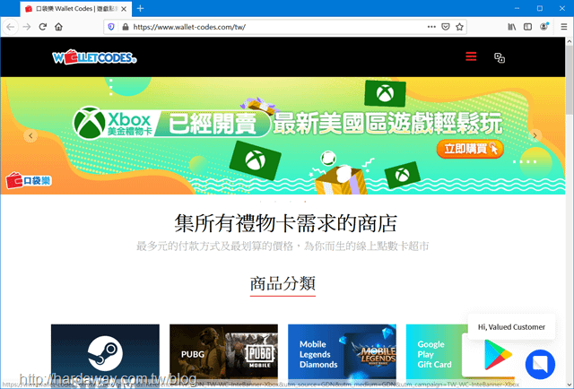Reload the current page
Screen dimensions: 574x389
click(43, 27)
